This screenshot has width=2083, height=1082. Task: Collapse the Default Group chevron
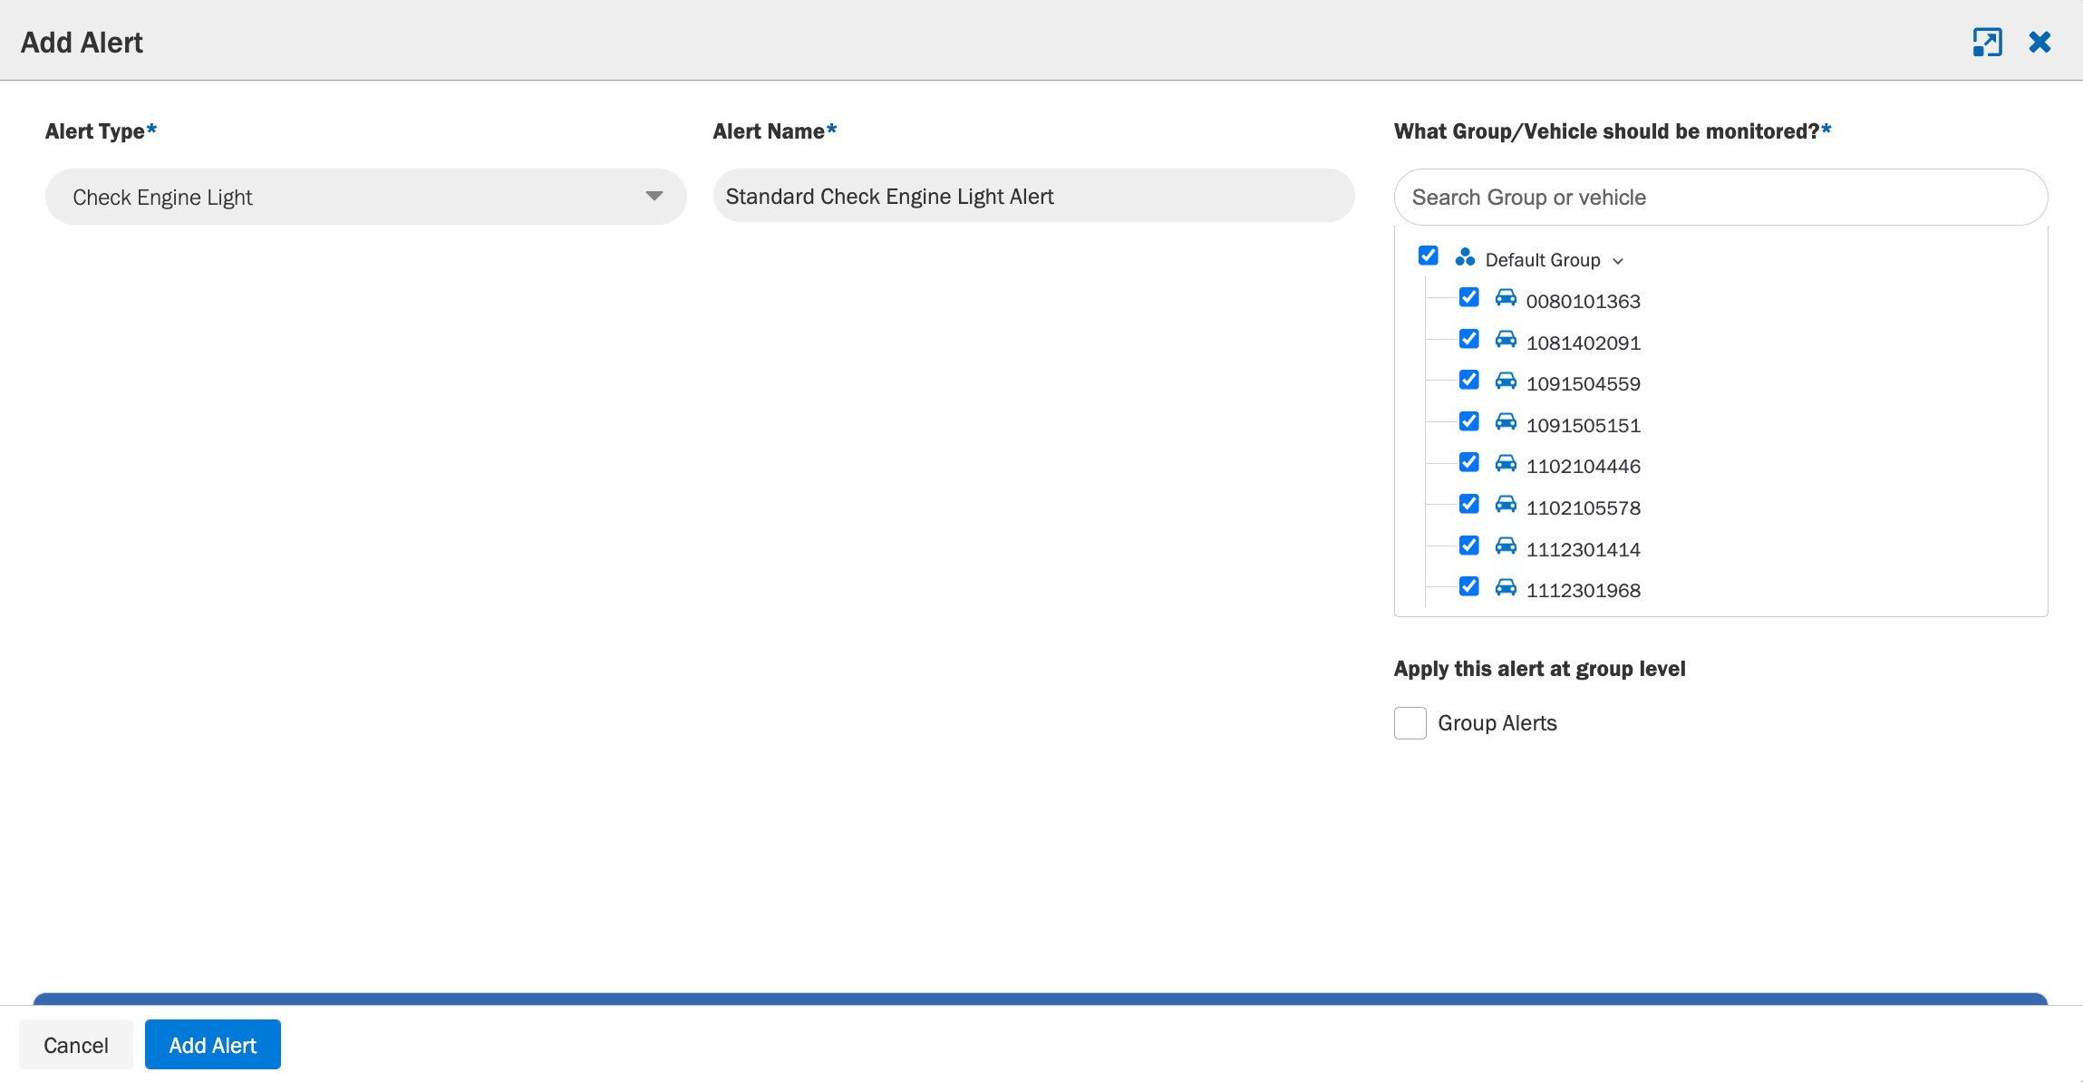(1618, 261)
